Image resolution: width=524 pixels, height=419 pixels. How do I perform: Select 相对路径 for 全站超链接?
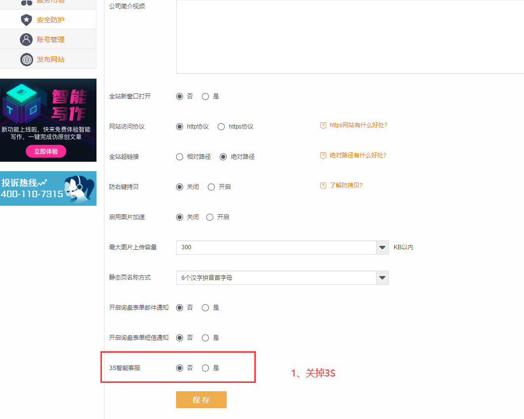[180, 157]
